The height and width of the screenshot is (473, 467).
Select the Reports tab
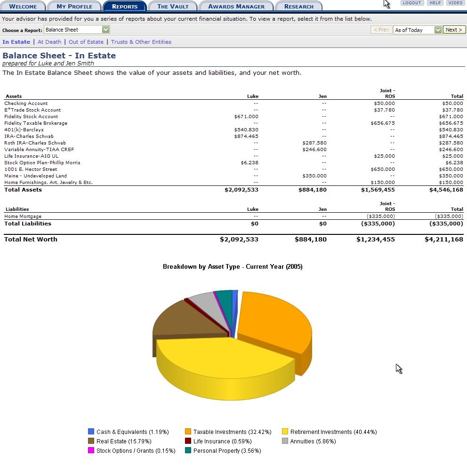pos(125,6)
